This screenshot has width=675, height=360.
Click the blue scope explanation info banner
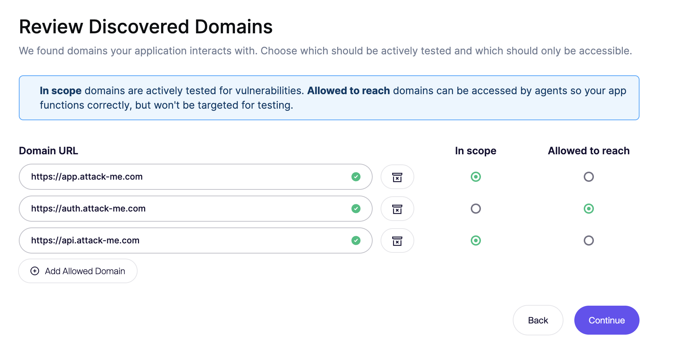pos(329,98)
